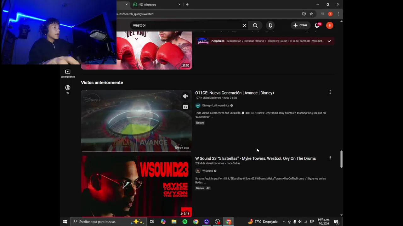The width and height of the screenshot is (403, 226).
Task: Click the O11CE video description text
Action: click(x=260, y=115)
